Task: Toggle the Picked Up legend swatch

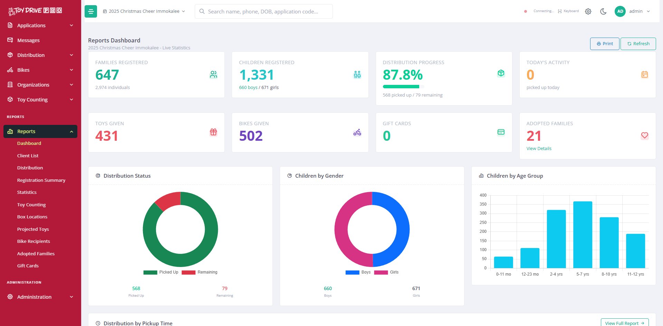Action: coord(150,272)
